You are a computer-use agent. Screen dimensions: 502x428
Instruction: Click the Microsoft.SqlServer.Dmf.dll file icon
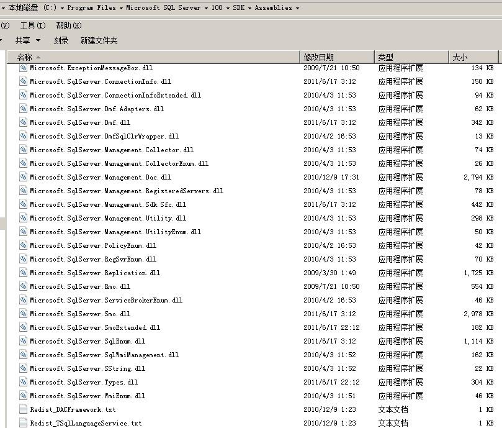point(23,122)
